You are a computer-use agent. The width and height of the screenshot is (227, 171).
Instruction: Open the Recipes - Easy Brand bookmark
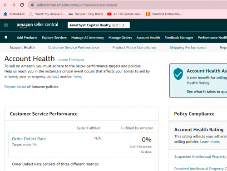(86, 14)
